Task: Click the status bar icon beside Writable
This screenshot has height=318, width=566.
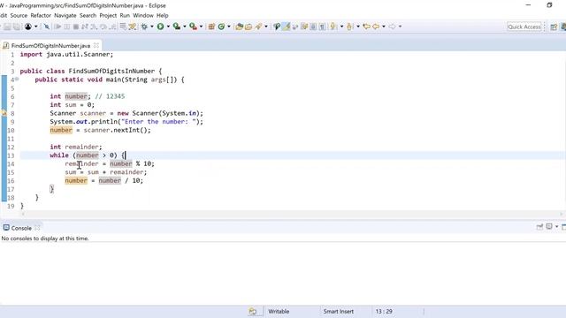Action: 253,312
